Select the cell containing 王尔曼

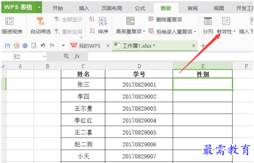click(x=83, y=108)
